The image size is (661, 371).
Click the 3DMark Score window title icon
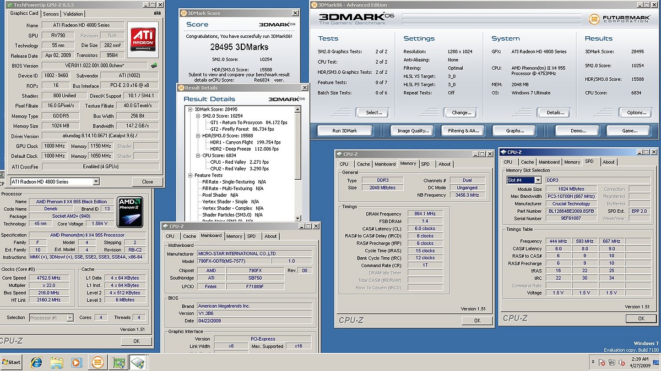[183, 12]
